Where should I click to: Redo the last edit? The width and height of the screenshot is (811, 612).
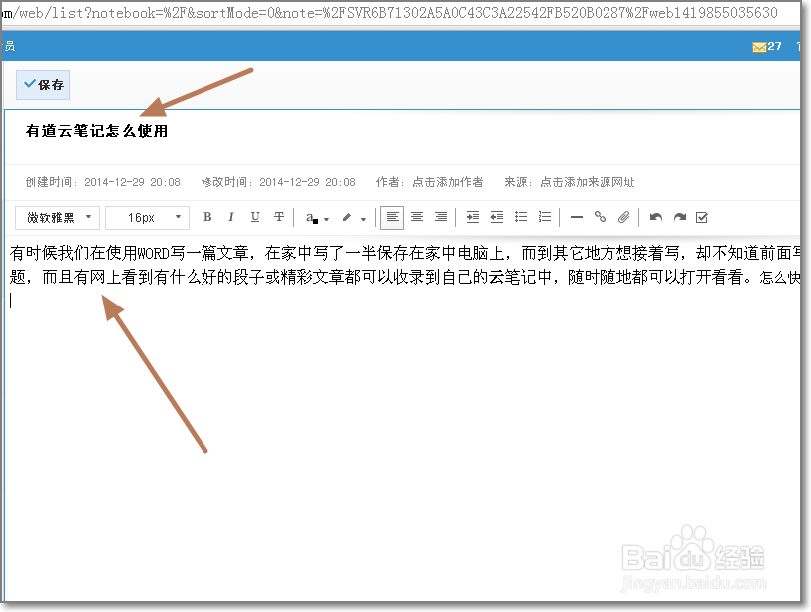tap(680, 217)
